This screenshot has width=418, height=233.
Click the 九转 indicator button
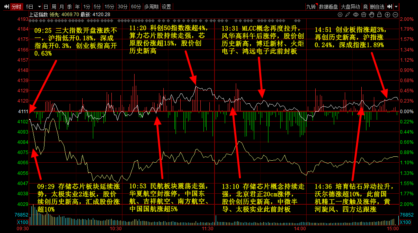point(311,7)
